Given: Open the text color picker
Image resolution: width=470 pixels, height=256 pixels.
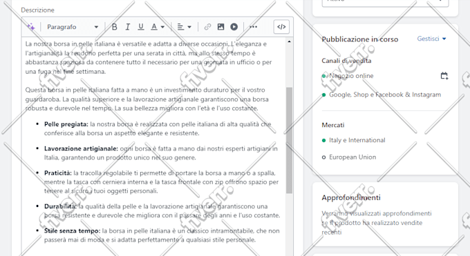Looking at the screenshot, I should click(x=157, y=27).
